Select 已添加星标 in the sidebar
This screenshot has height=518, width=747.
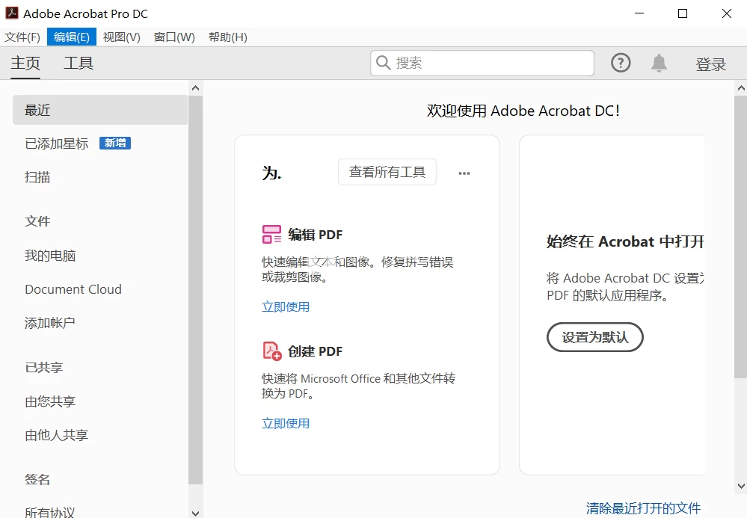(x=56, y=143)
